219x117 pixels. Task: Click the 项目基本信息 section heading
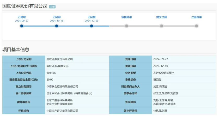click(x=16, y=50)
